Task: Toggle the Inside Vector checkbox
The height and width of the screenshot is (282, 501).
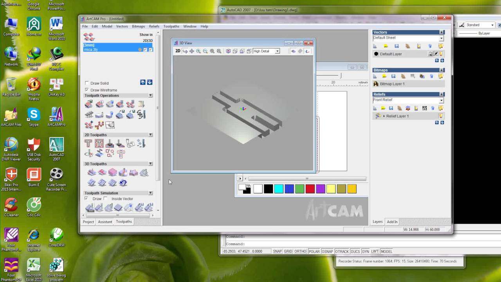Action: tap(106, 199)
